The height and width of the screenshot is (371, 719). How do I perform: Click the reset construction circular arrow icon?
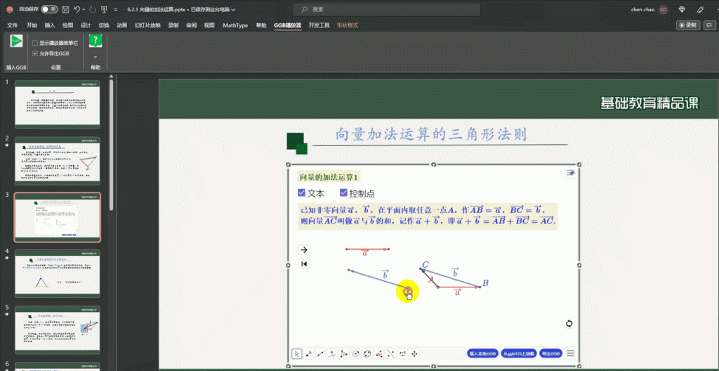pyautogui.click(x=569, y=323)
